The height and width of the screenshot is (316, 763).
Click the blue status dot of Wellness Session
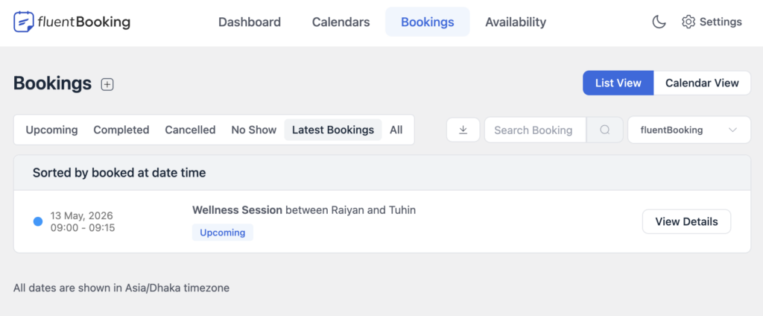(38, 221)
